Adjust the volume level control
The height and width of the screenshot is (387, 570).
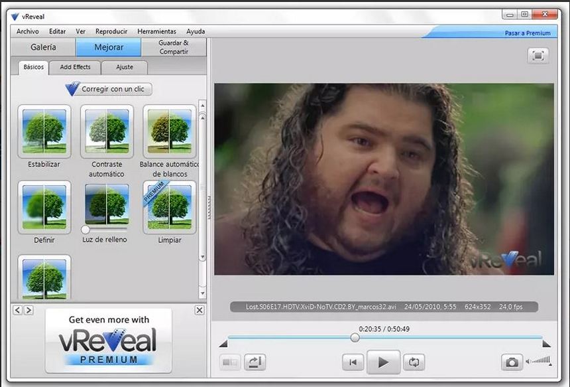pyautogui.click(x=539, y=361)
